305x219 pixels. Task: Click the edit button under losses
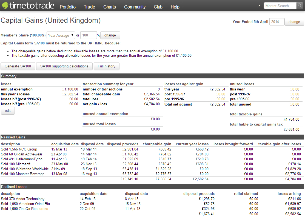8,111
